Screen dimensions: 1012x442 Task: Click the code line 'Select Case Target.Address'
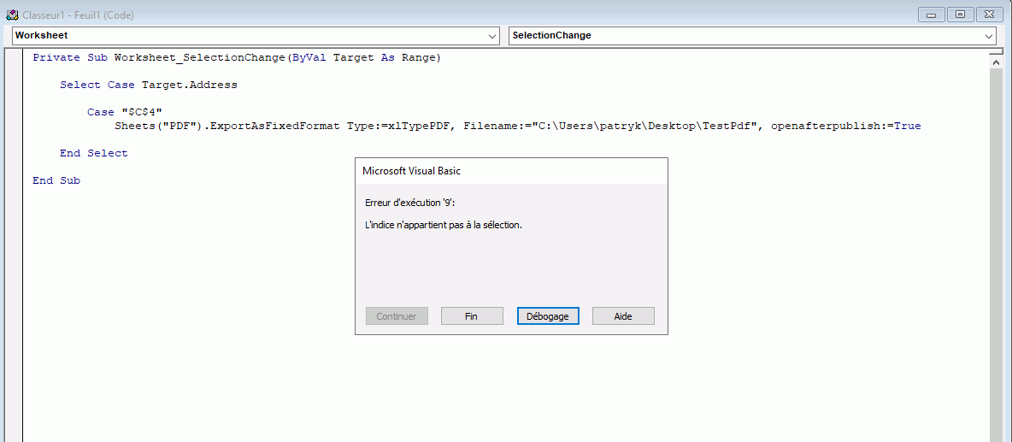149,85
